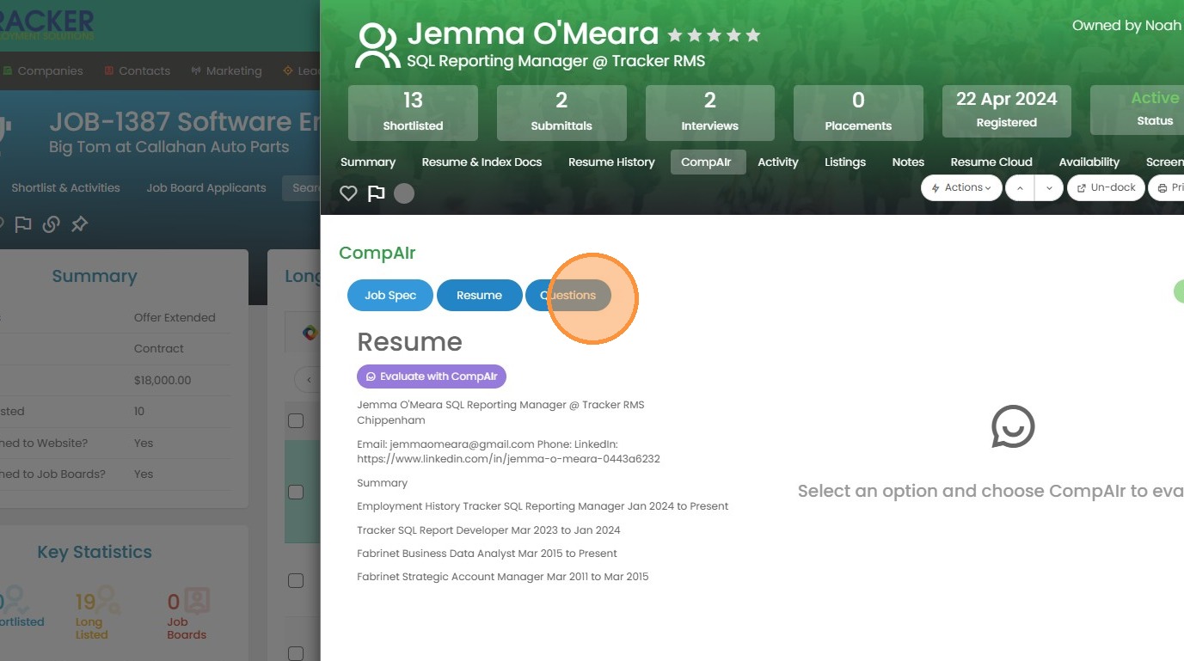Image resolution: width=1184 pixels, height=661 pixels.
Task: Click the 'Chippenham' line in the resume
Action: 391,420
